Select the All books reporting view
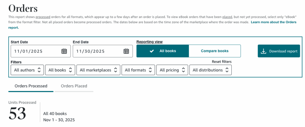Image resolution: width=305 pixels, height=127 pixels. [163, 51]
